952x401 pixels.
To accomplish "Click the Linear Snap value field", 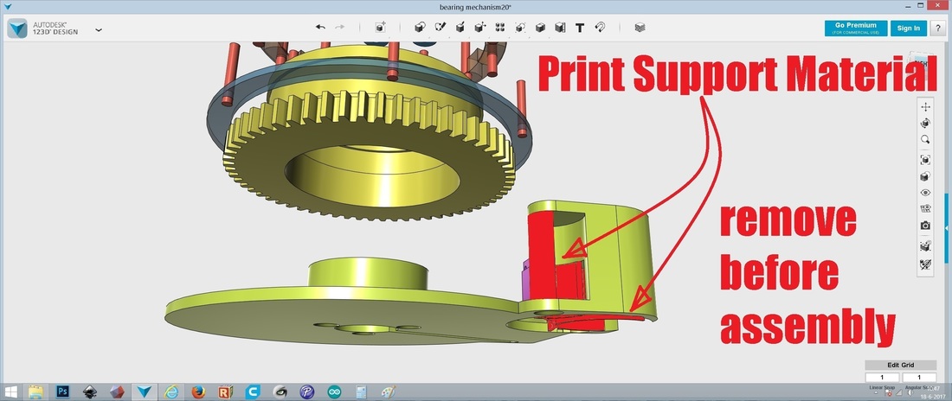I will tap(882, 378).
